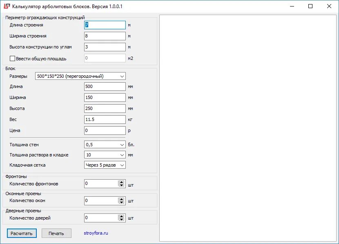
Task: Open the stroyfora.ru link
Action: tap(96, 233)
